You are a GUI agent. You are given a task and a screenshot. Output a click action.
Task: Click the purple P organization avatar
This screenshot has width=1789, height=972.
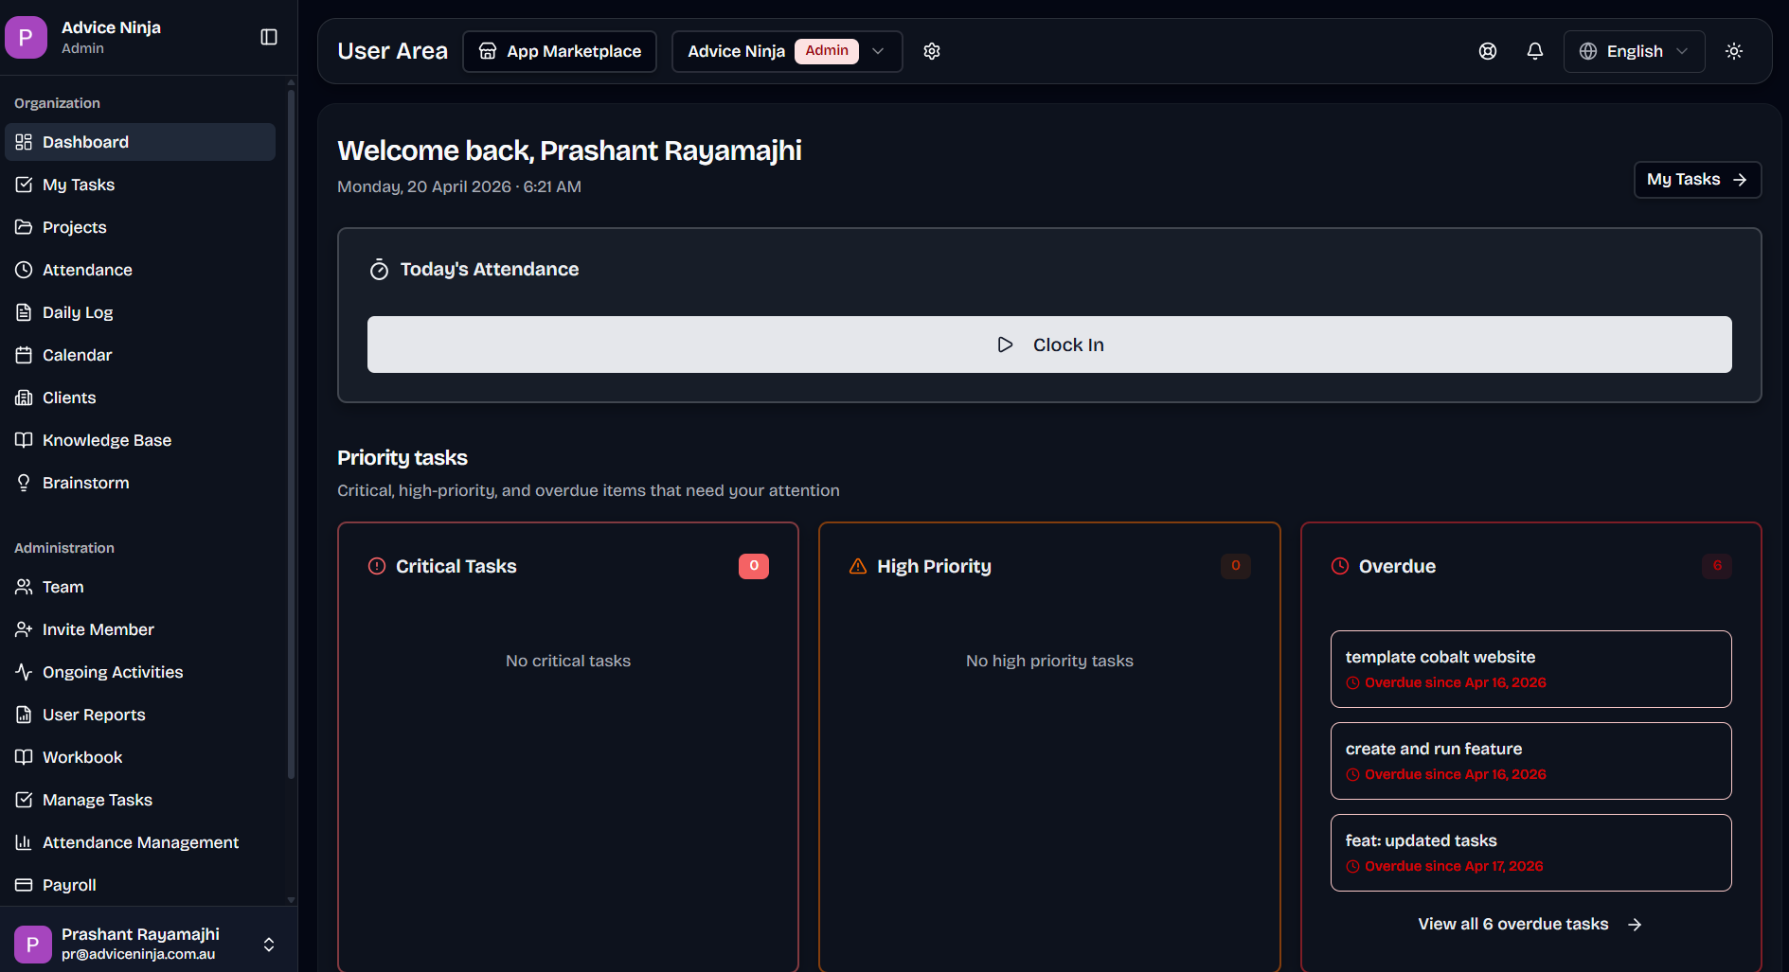(26, 38)
